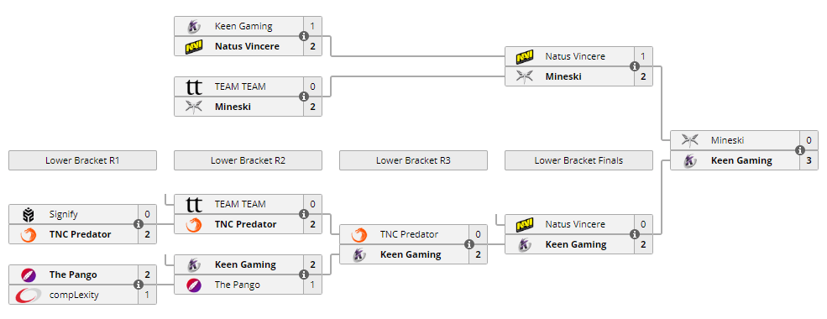Select the Lower Bracket R3 header
Image resolution: width=827 pixels, height=319 pixels.
point(413,160)
